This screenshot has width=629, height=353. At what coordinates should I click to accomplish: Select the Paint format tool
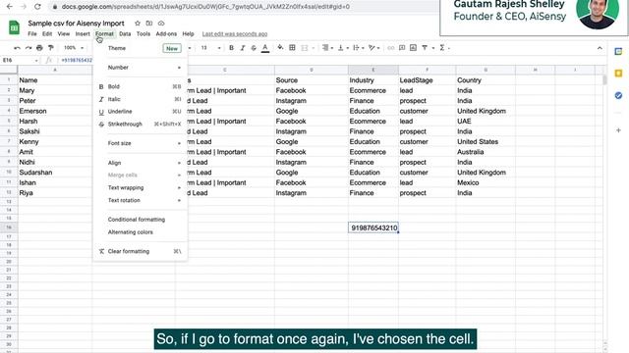[x=50, y=48]
